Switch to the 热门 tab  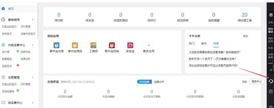(x=192, y=44)
